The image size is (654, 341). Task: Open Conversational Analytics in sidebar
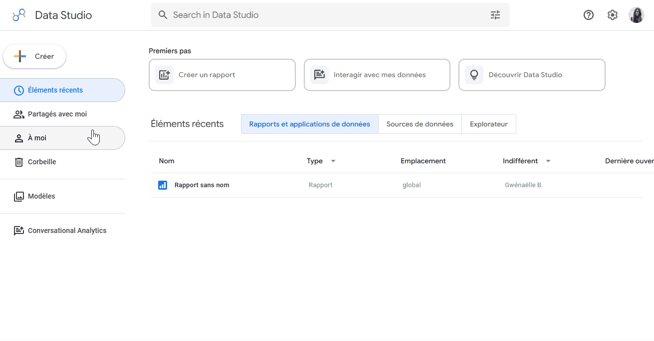[x=62, y=230]
